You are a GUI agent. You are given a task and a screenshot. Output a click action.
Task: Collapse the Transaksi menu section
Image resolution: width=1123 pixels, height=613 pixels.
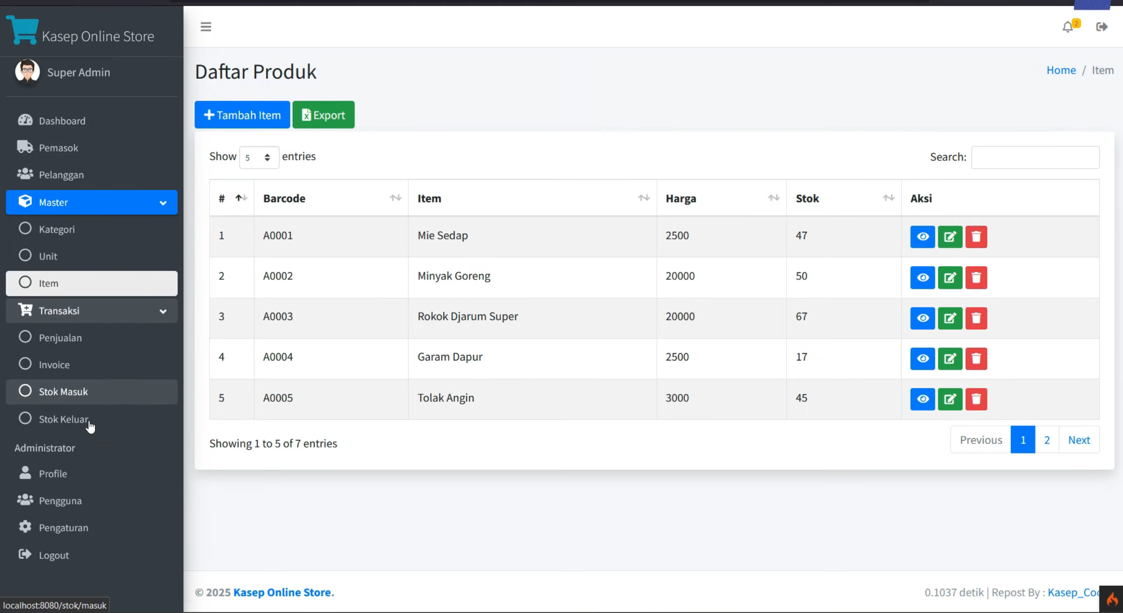[91, 311]
